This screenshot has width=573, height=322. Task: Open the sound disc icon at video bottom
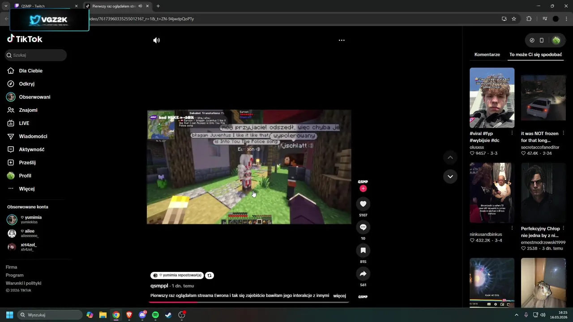pyautogui.click(x=363, y=297)
